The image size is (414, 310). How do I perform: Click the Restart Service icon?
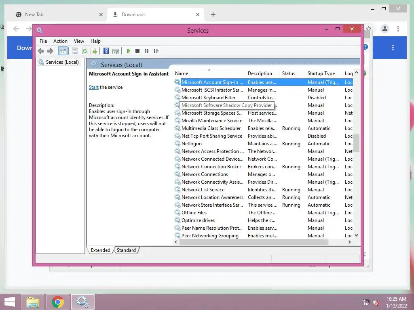[x=156, y=51]
